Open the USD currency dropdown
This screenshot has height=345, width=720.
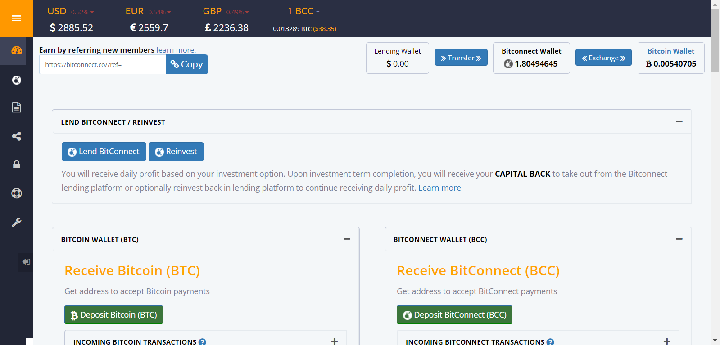tap(92, 12)
